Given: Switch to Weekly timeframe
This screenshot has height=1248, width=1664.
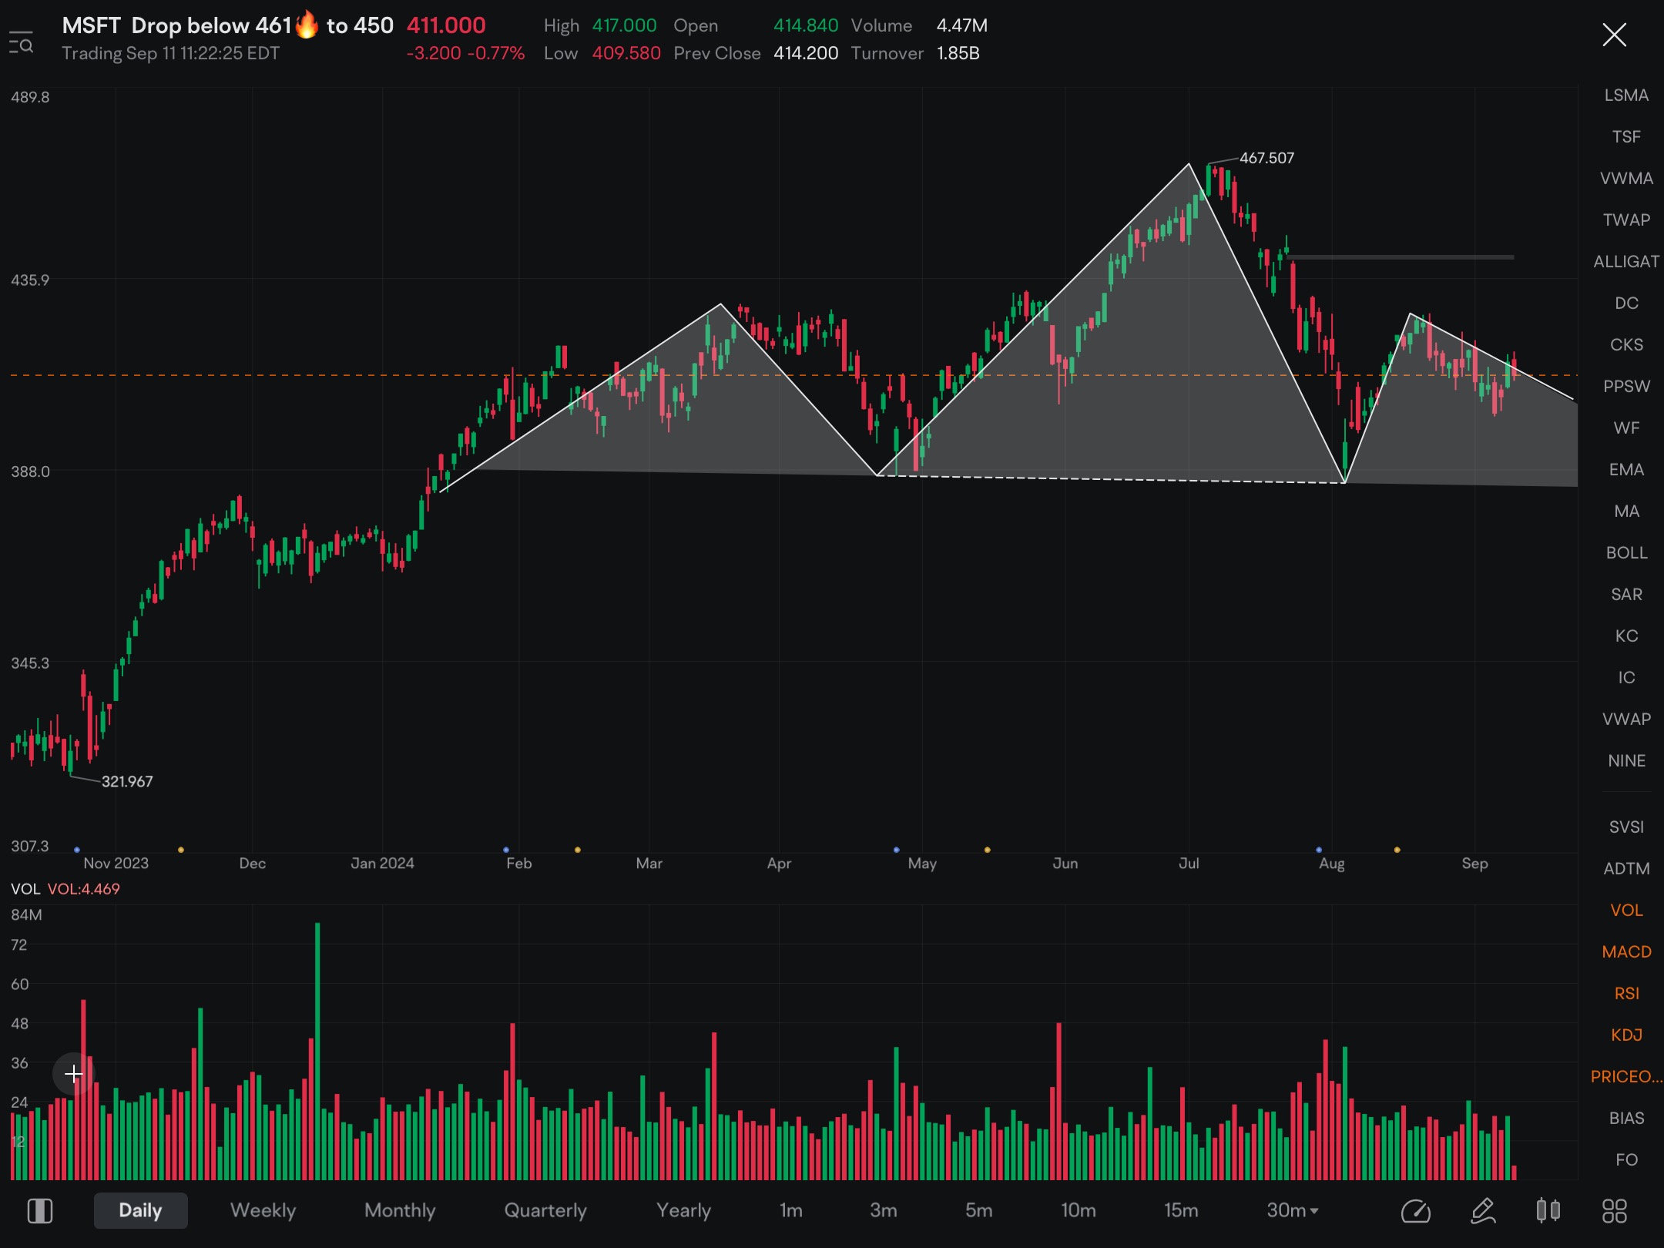Looking at the screenshot, I should point(263,1210).
